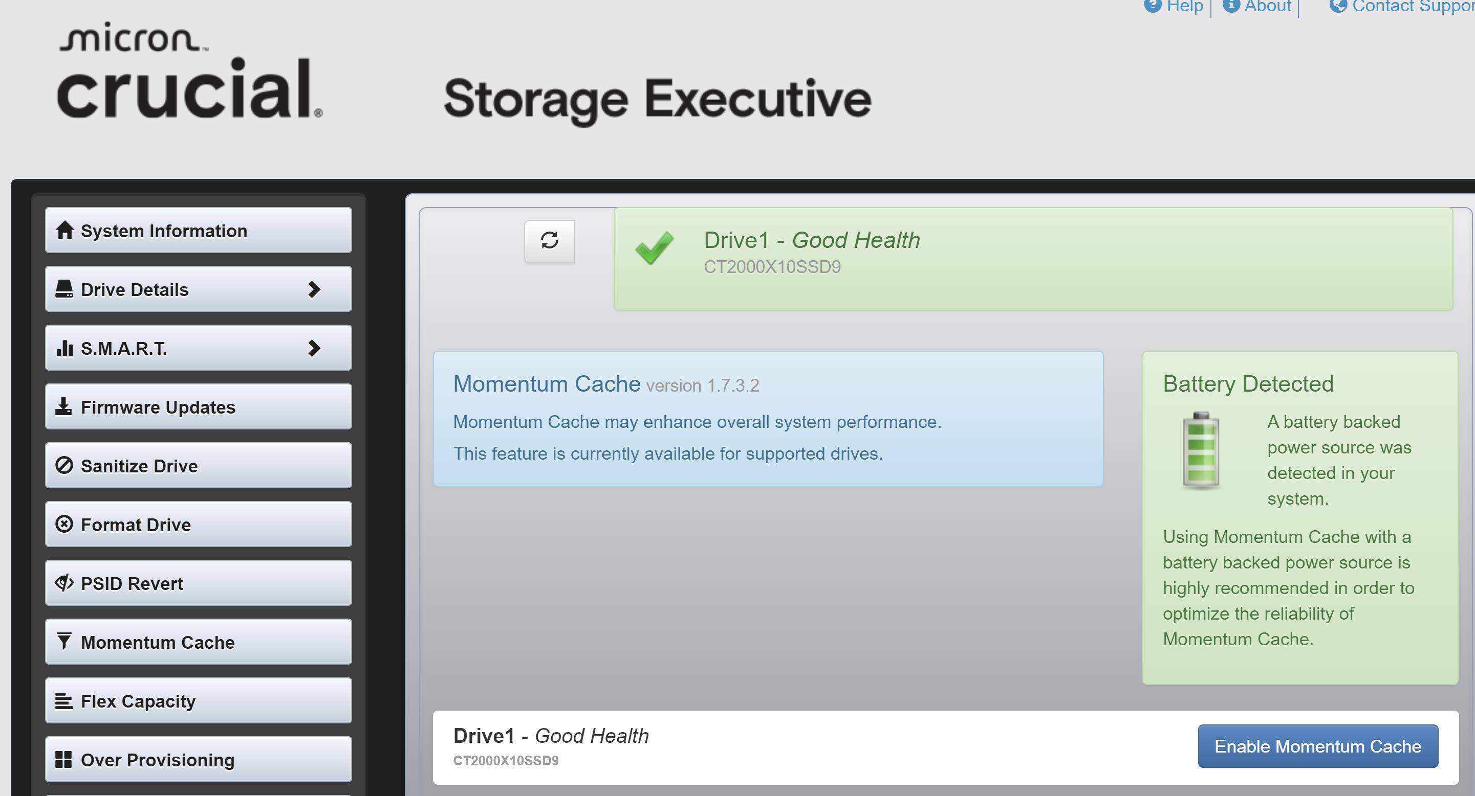Click the battery icon in Battery Detected panel

(x=1201, y=450)
